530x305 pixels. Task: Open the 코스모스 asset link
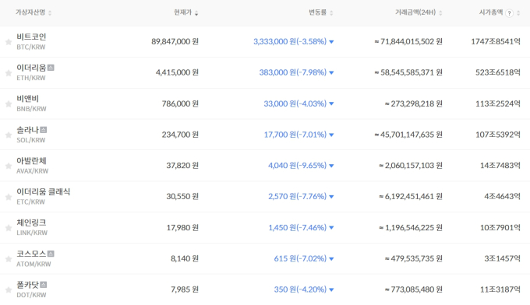click(x=31, y=254)
